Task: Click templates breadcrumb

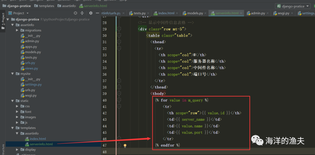Action: pyautogui.click(x=44, y=6)
